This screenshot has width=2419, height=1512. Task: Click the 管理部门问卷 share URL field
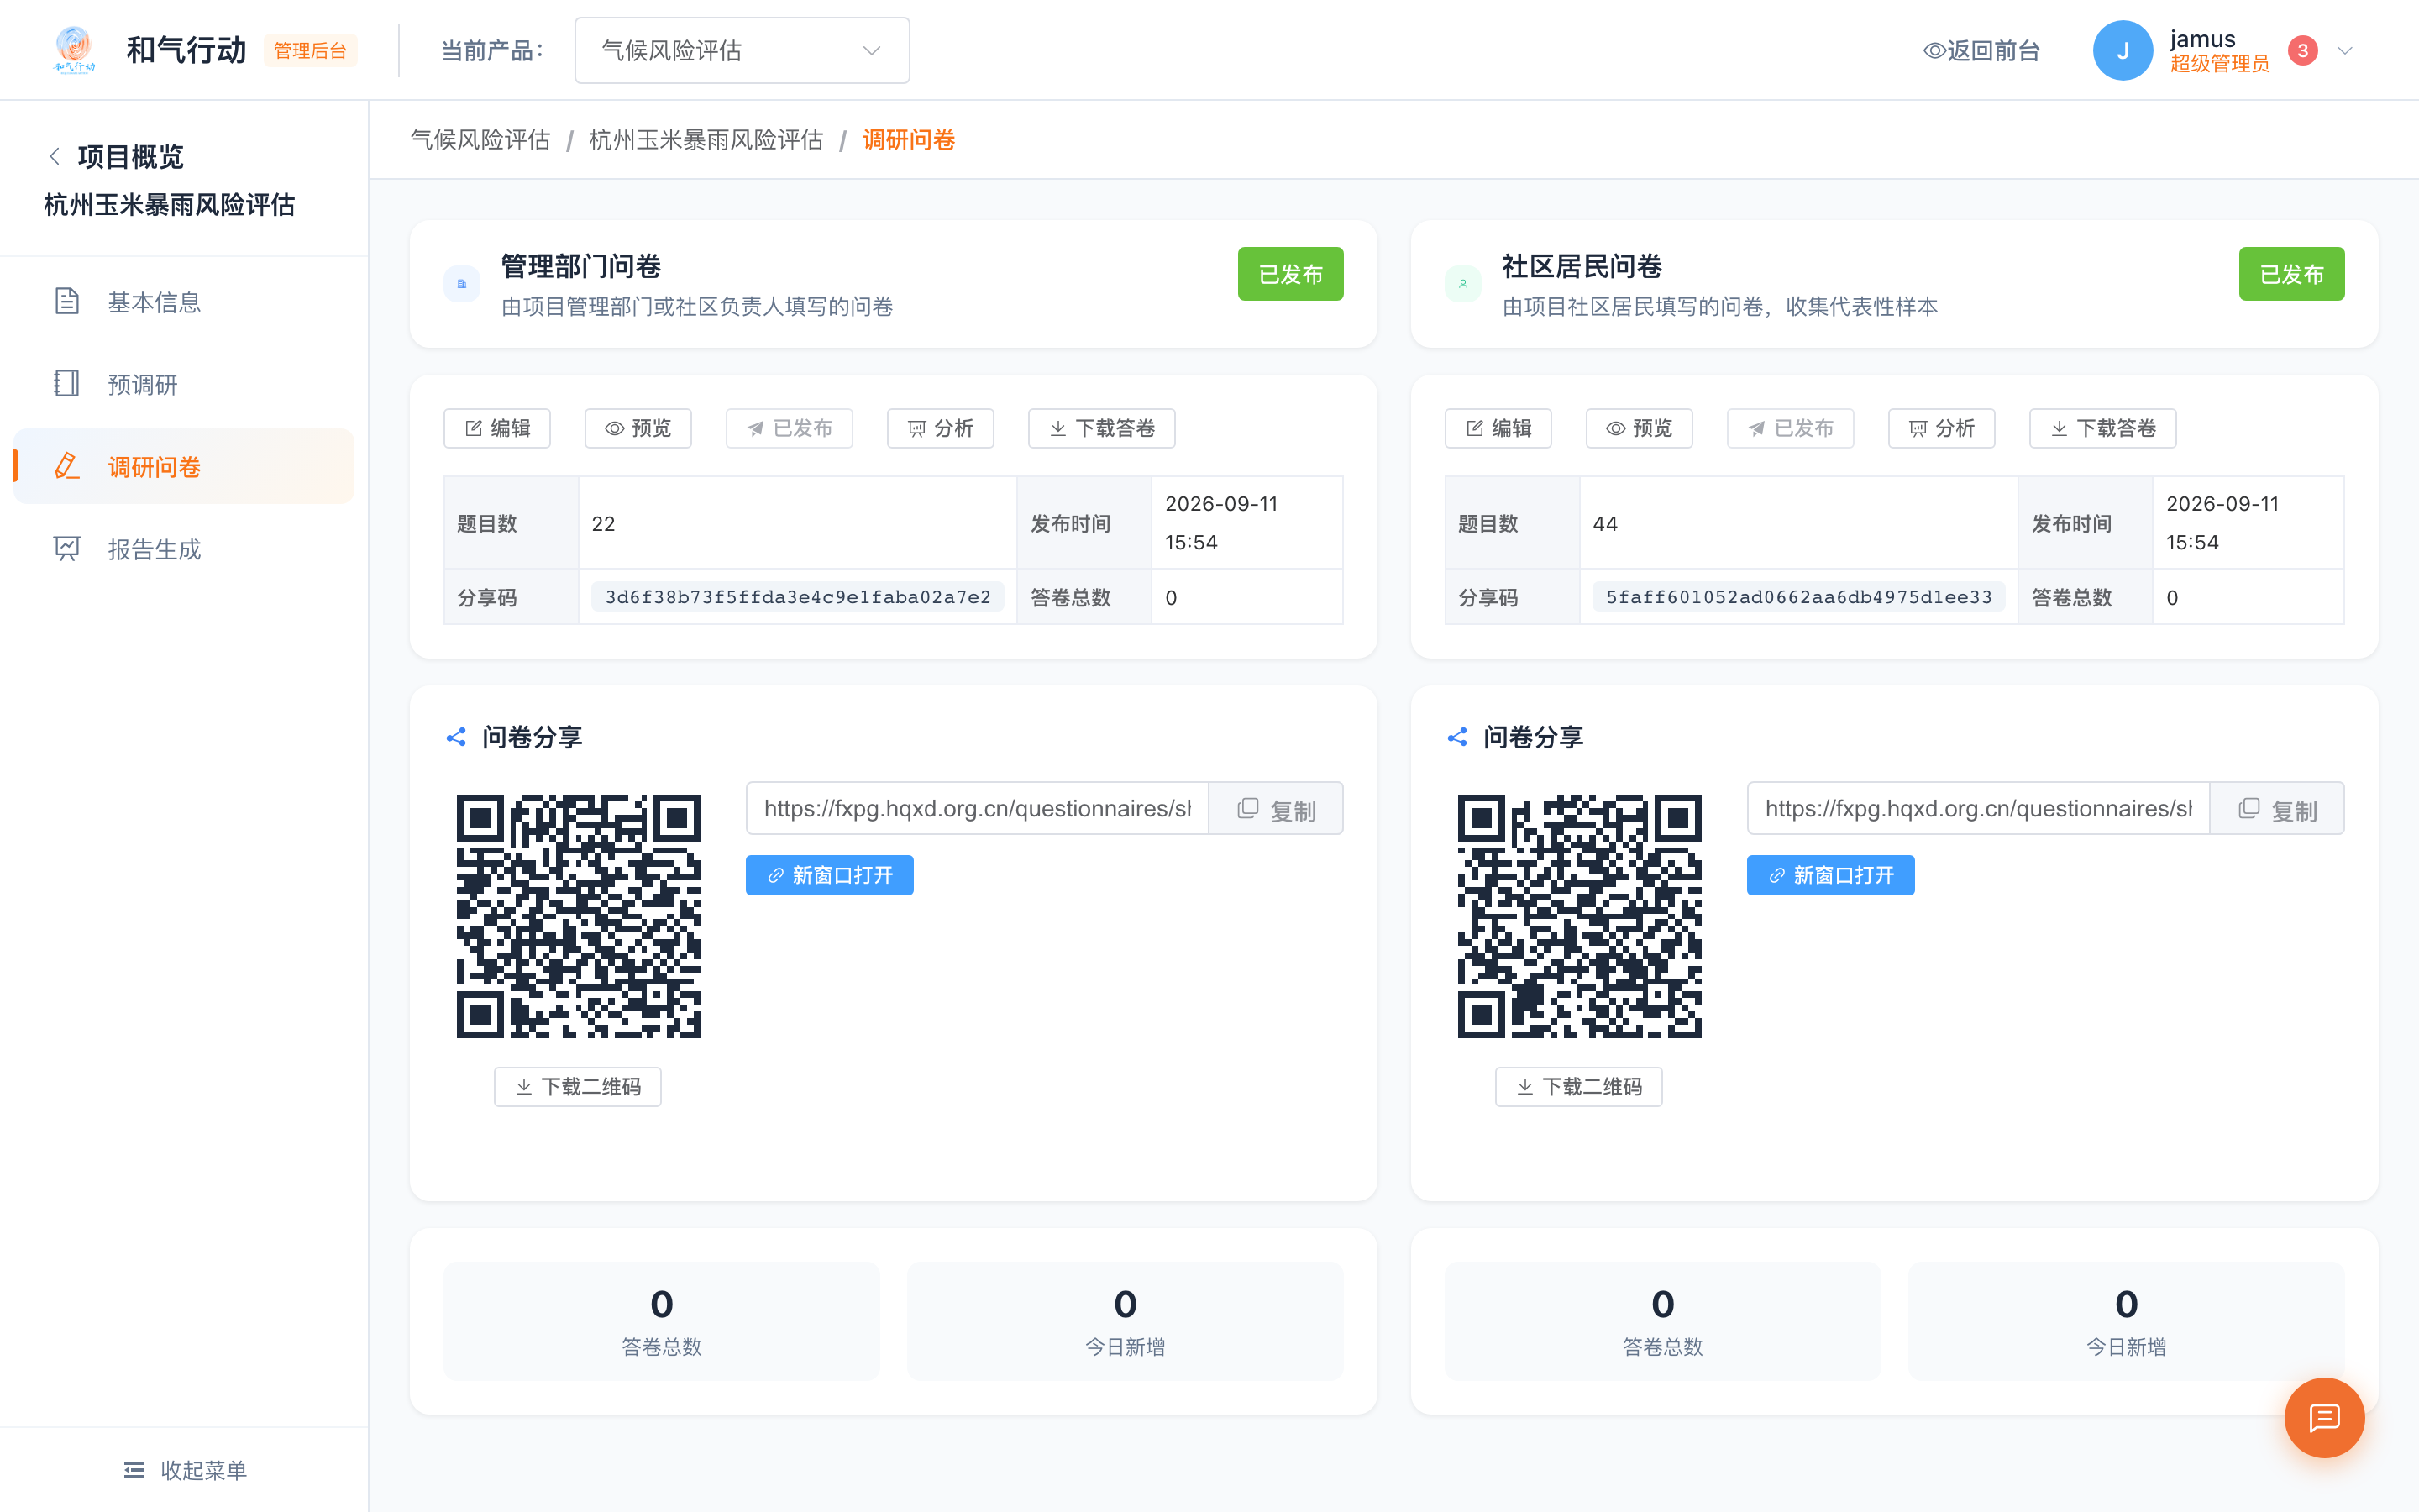977,808
